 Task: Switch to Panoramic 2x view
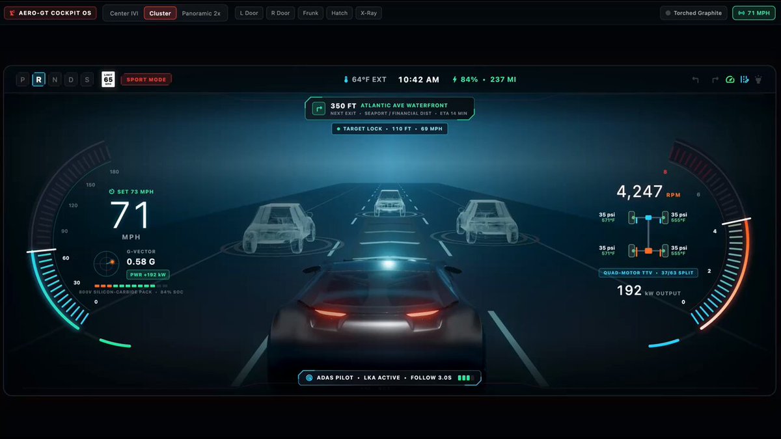pyautogui.click(x=201, y=13)
